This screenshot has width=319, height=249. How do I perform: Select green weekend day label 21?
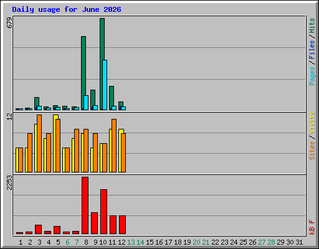click(206, 242)
